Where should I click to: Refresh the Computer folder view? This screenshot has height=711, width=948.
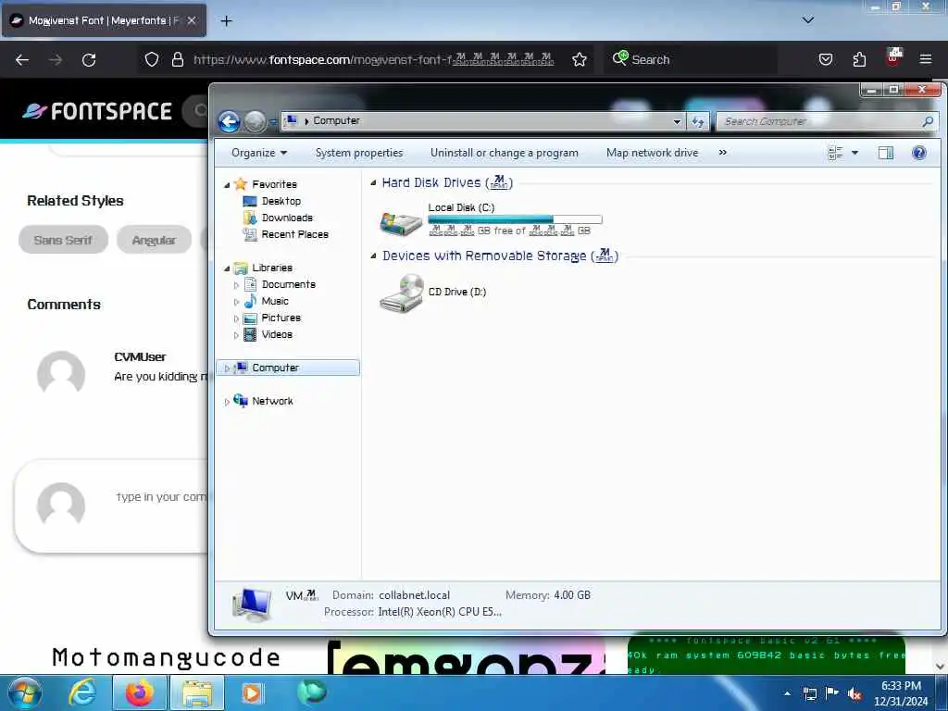coord(698,121)
